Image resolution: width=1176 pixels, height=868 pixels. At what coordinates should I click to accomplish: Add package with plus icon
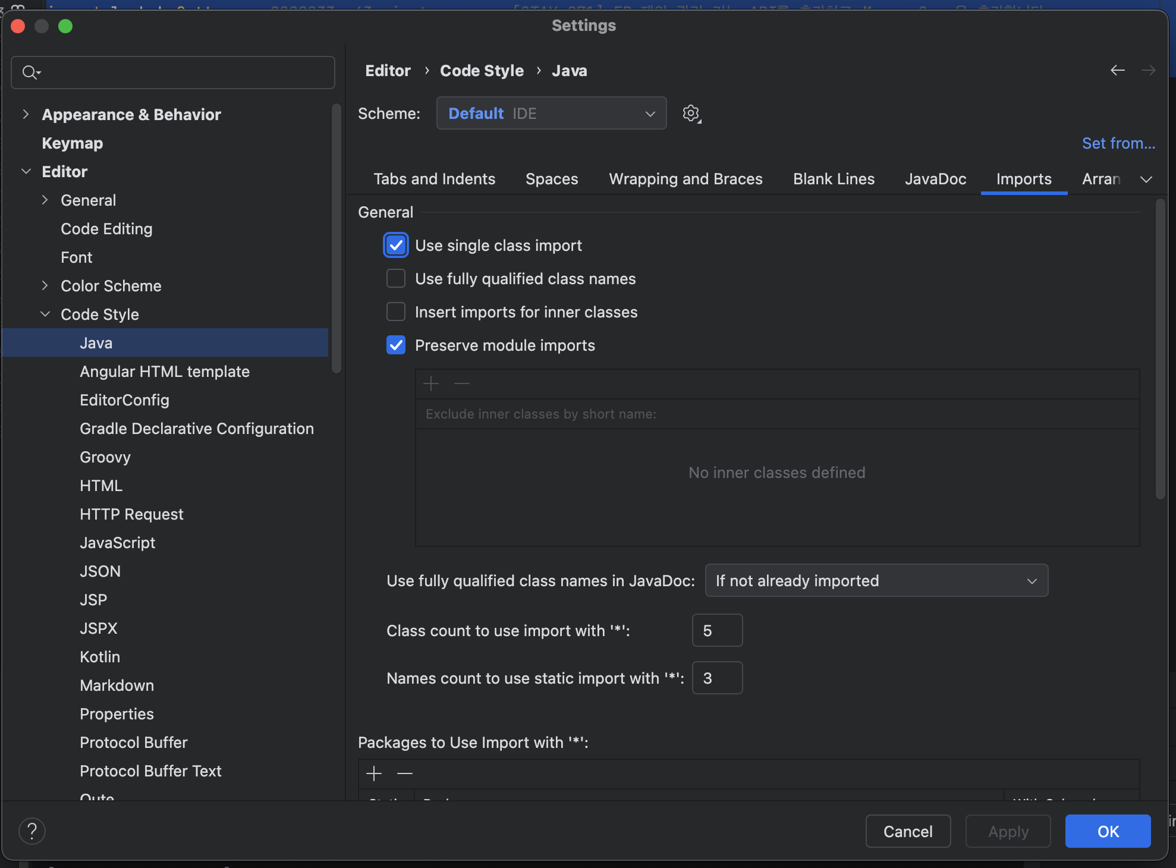tap(374, 773)
